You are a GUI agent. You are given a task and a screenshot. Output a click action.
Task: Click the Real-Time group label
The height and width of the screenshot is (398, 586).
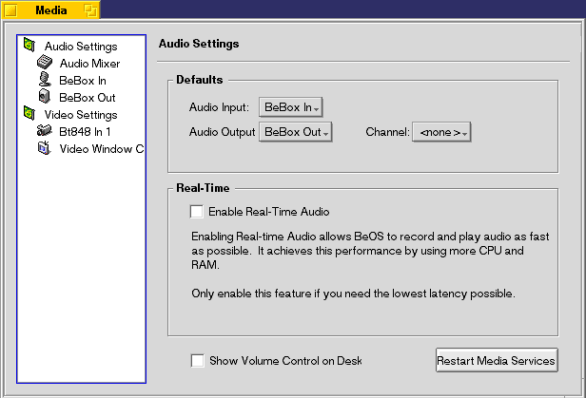click(x=203, y=188)
